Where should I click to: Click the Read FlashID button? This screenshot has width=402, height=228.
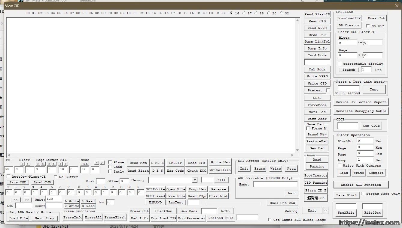pos(317,14)
